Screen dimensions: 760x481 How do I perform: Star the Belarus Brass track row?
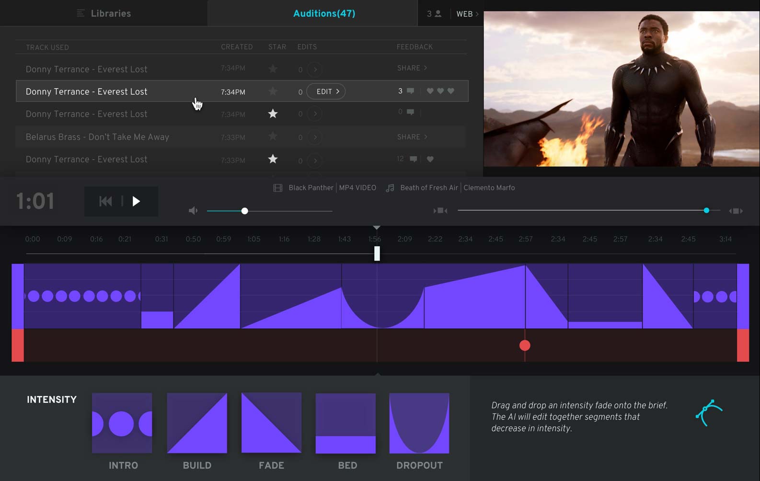273,137
